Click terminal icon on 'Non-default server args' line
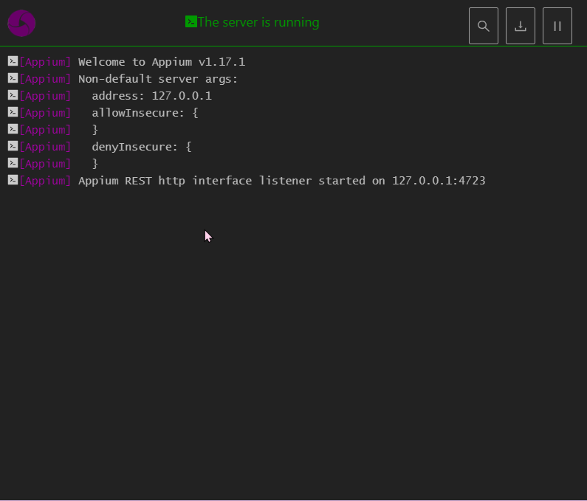Screen dimensions: 587x501 coord(13,78)
